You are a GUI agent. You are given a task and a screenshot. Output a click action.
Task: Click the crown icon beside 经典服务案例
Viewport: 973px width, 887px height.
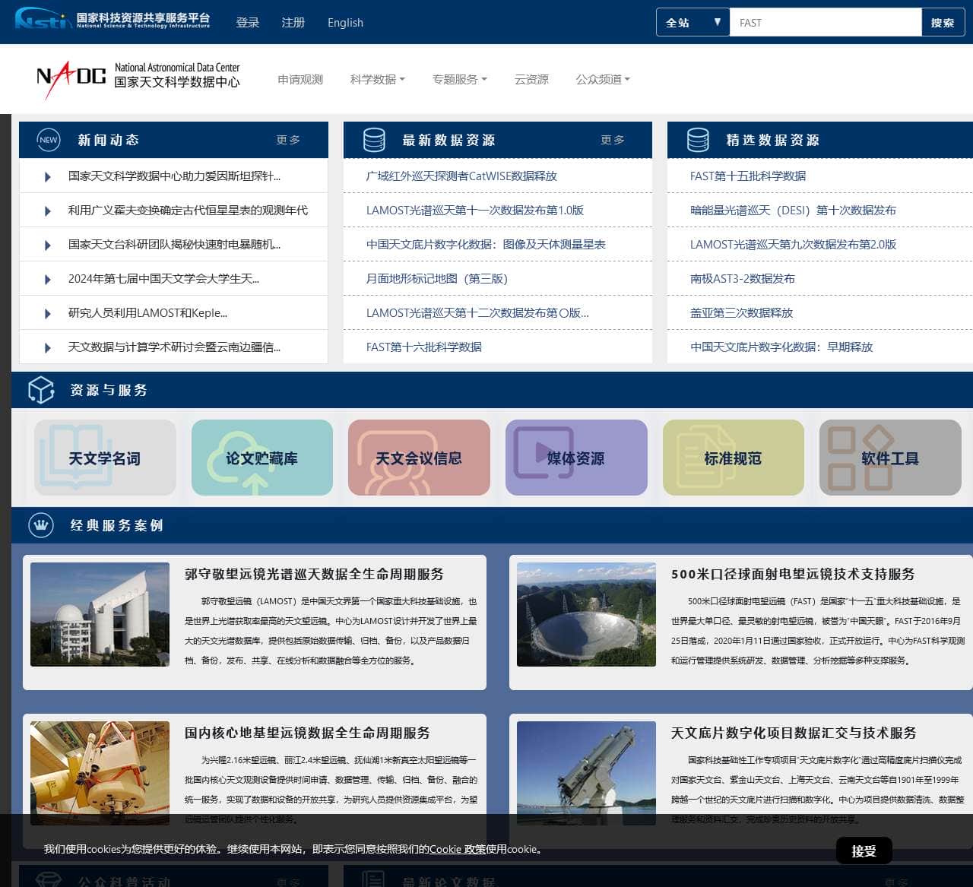40,524
